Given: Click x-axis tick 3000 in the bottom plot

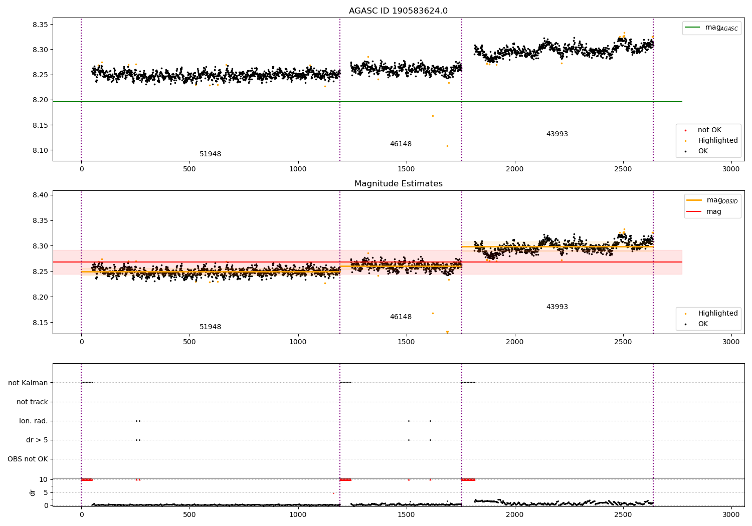Looking at the screenshot, I should (731, 514).
